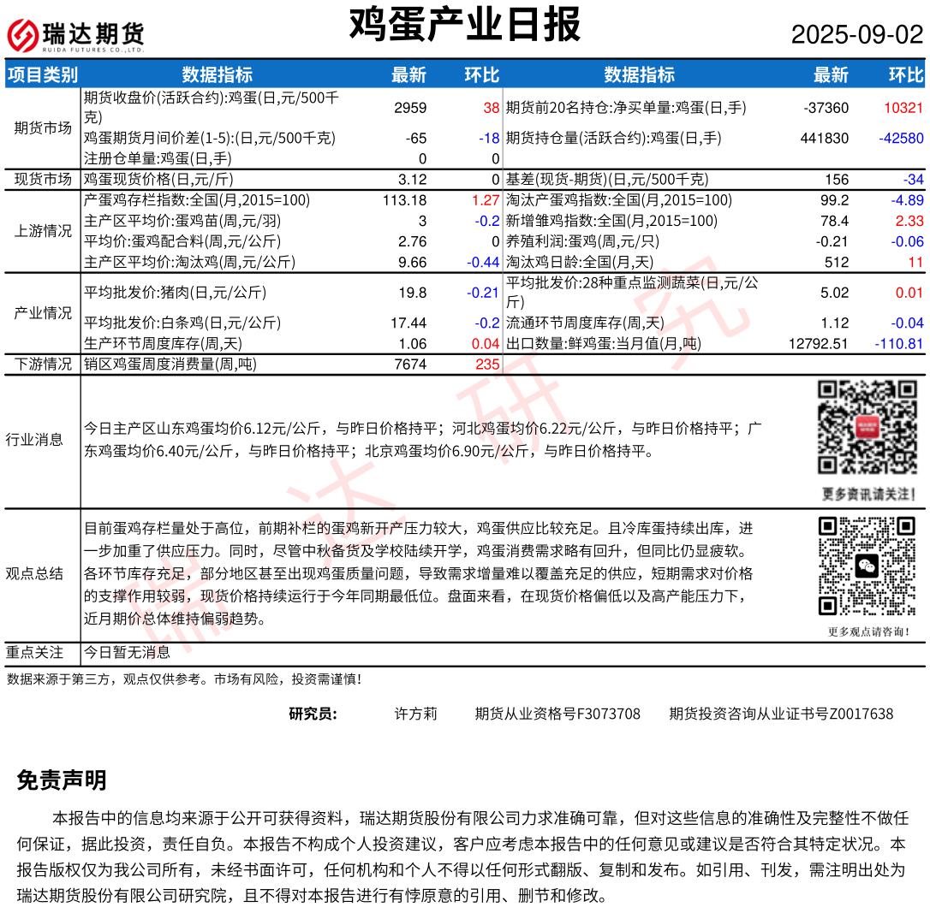Select the 上游情况 category cell
The height and width of the screenshot is (907, 930).
pos(43,231)
